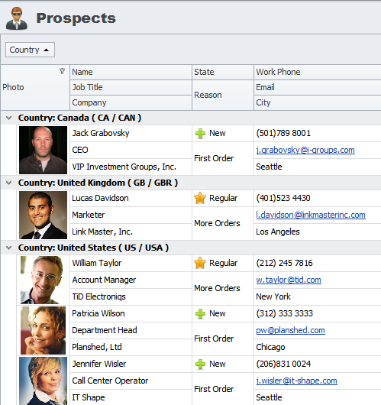Click the star Regular icon for Lucas Davidson
Screen dimensions: 381x405
(200, 198)
